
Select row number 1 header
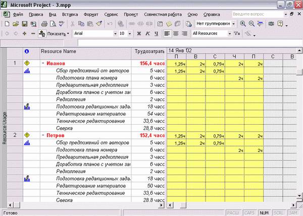(x=15, y=63)
